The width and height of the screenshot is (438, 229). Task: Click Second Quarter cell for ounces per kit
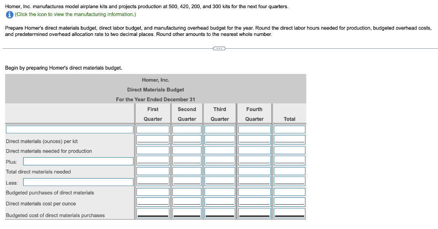pos(187,140)
